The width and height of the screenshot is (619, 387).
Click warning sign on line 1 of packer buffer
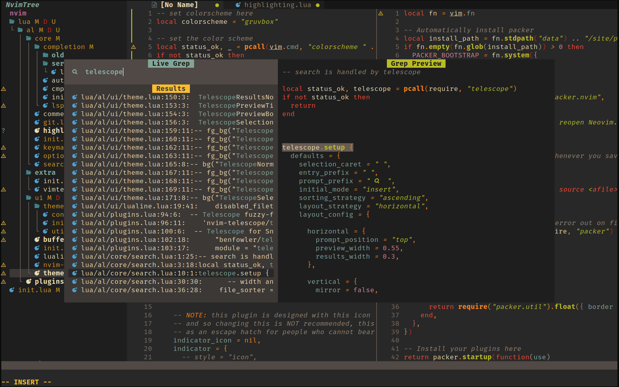click(x=381, y=13)
